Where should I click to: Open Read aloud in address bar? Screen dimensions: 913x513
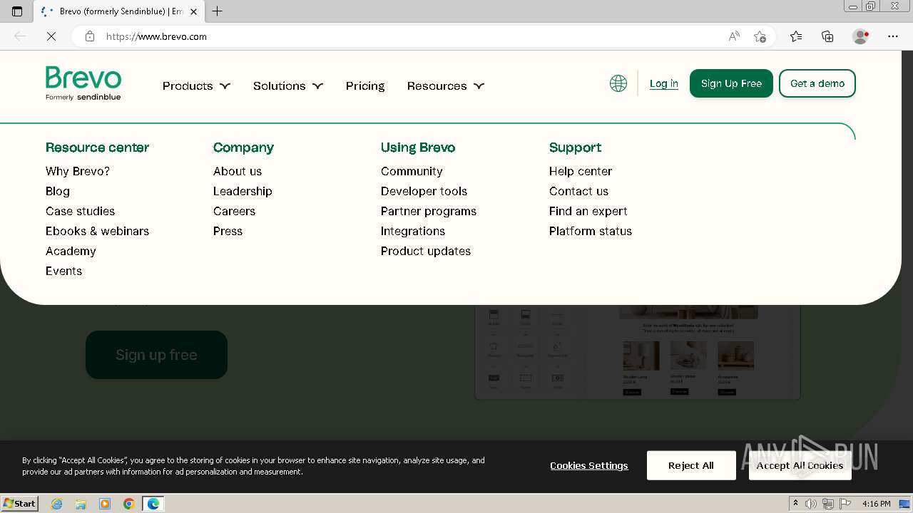(734, 36)
